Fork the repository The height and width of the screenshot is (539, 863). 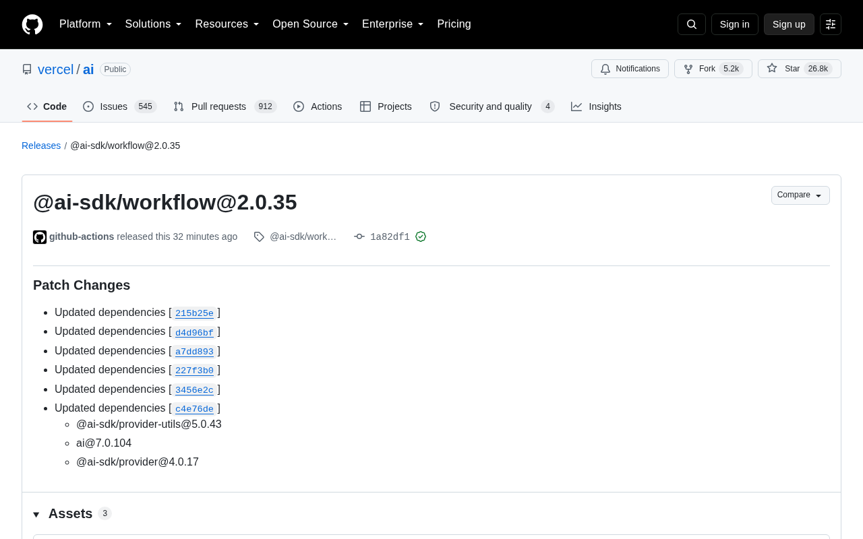(713, 69)
